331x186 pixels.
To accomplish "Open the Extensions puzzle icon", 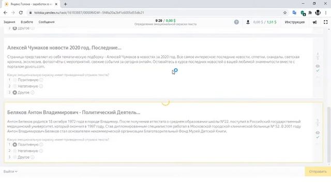I will (310, 12).
